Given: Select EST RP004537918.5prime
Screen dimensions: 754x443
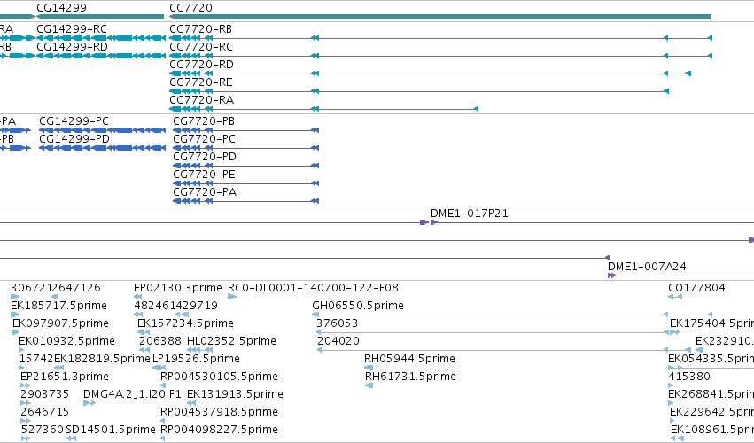Looking at the screenshot, I should click(x=219, y=413).
